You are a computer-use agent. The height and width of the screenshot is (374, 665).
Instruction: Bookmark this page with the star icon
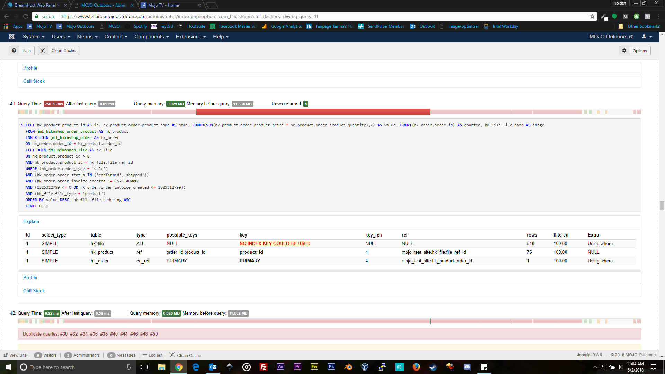coord(592,16)
